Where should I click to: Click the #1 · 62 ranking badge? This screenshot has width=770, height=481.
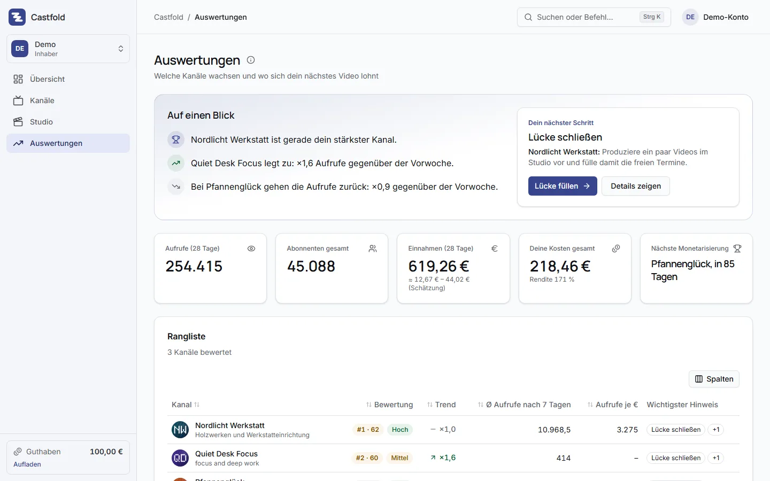coord(368,430)
